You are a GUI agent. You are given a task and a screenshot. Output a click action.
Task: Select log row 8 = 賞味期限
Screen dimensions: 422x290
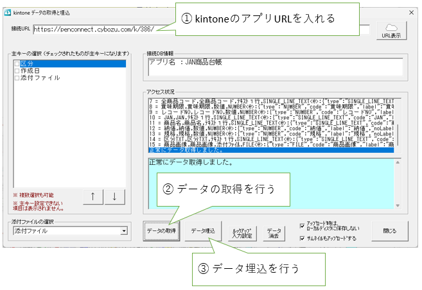click(x=271, y=107)
